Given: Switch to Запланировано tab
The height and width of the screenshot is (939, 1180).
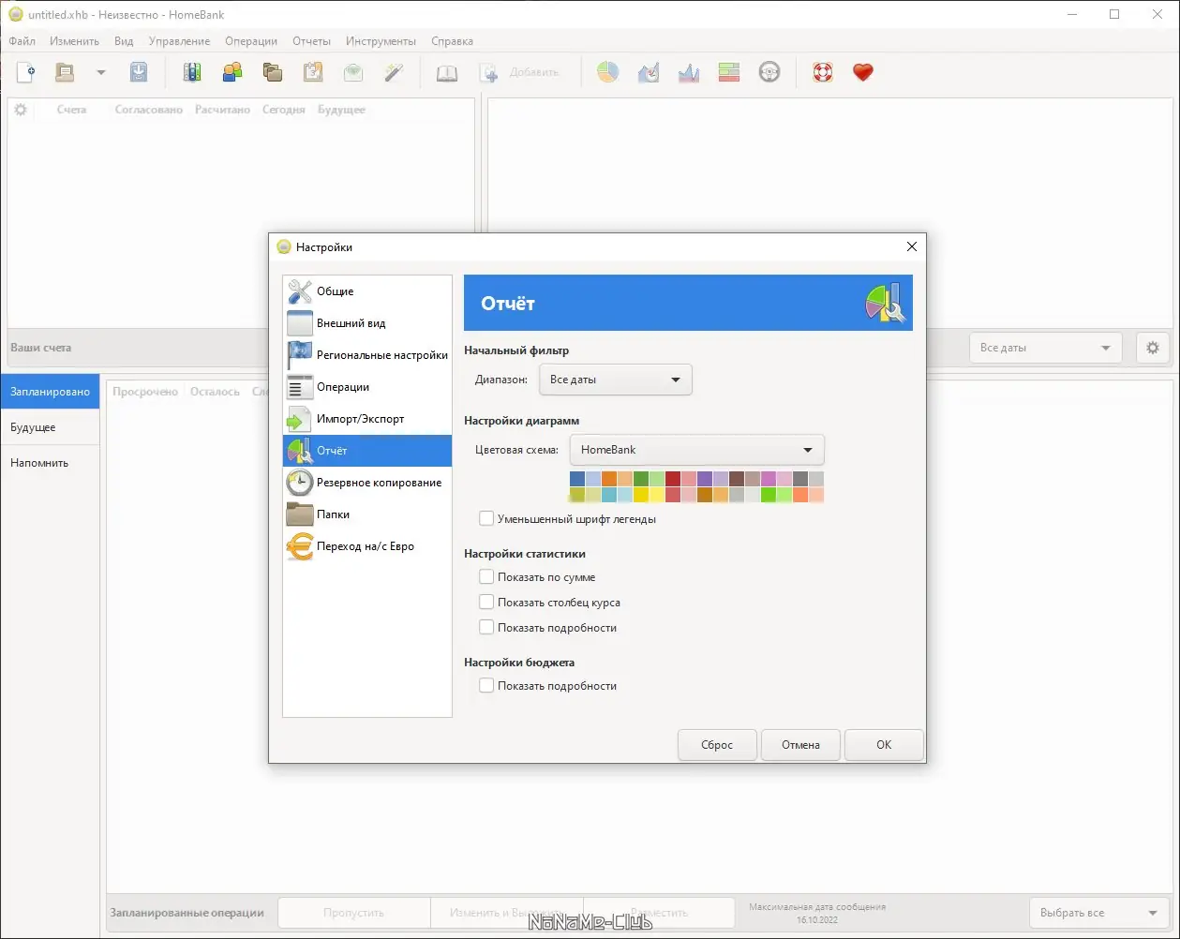Looking at the screenshot, I should click(x=50, y=392).
